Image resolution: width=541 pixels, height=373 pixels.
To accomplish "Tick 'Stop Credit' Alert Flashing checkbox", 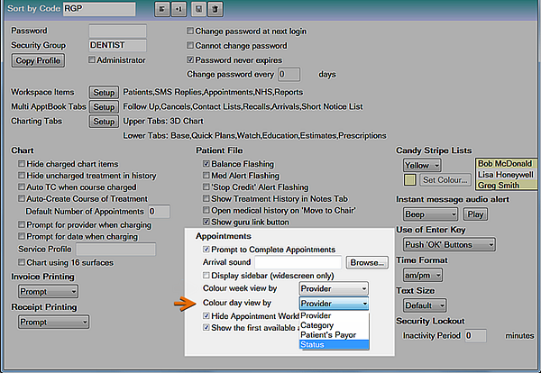I will (206, 186).
